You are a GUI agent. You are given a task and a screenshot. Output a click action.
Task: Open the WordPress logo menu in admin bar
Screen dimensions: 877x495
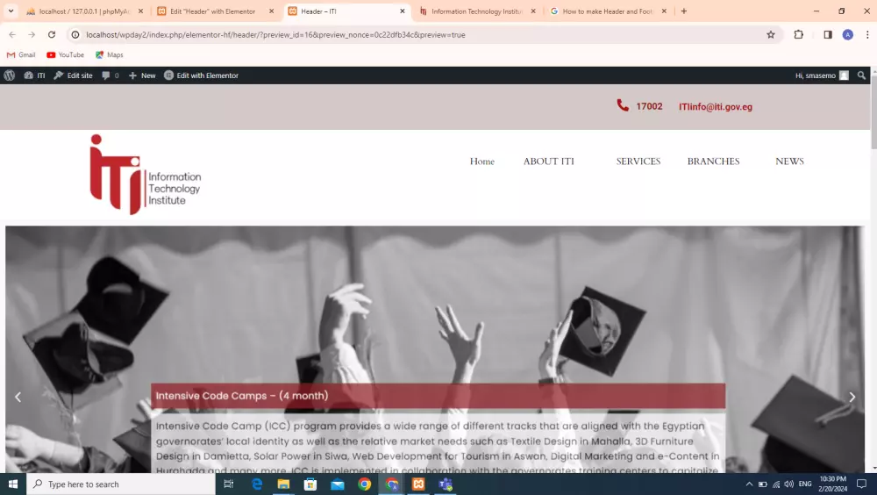[x=10, y=75]
